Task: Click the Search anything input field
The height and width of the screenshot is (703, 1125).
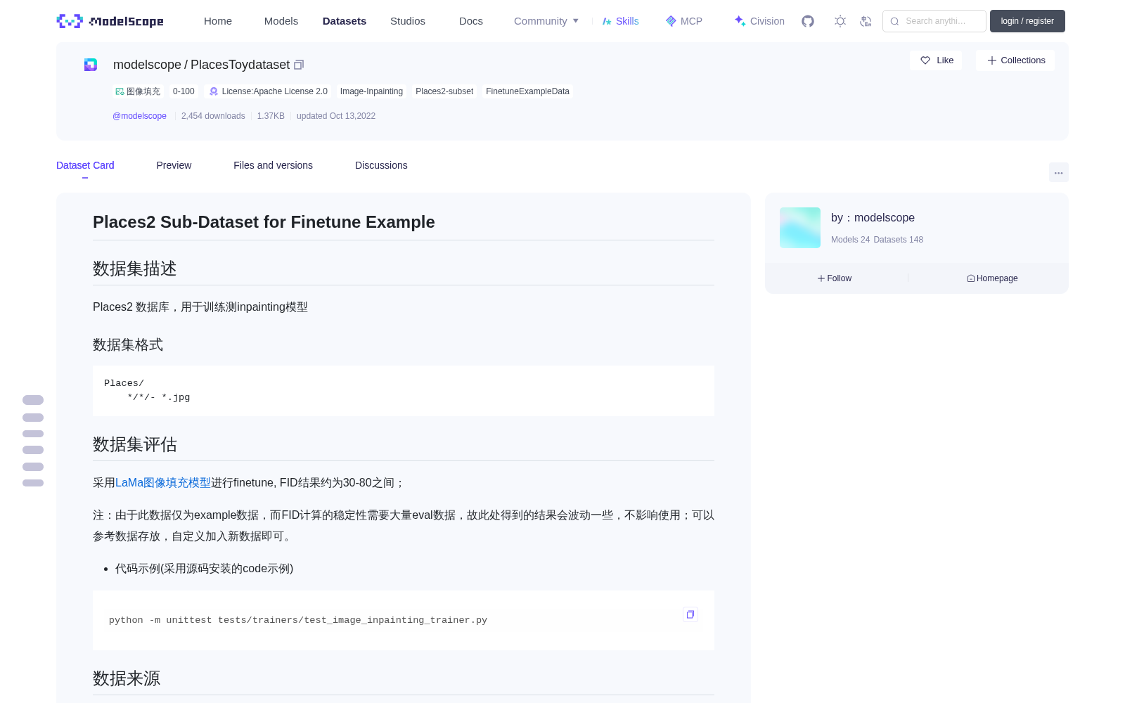Action: click(x=934, y=21)
